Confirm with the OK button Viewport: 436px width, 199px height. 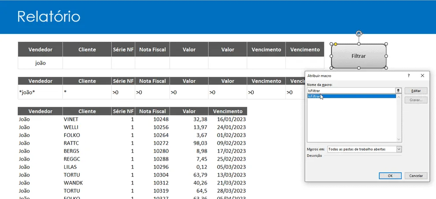click(x=390, y=176)
